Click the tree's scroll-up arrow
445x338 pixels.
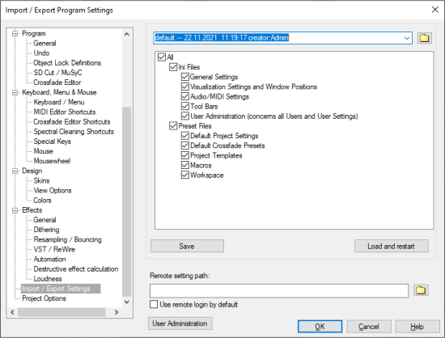(x=126, y=34)
